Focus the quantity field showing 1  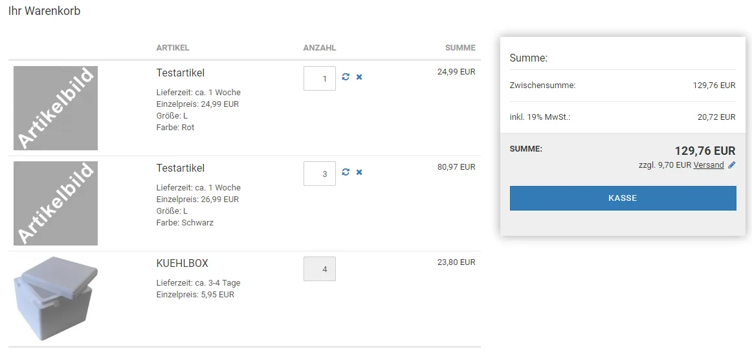[x=320, y=78]
